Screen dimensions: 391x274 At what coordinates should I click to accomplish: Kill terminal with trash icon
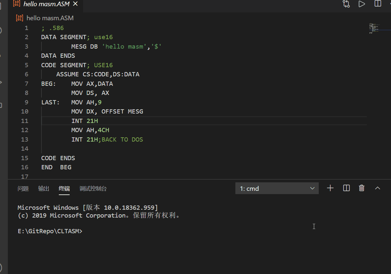coord(362,188)
